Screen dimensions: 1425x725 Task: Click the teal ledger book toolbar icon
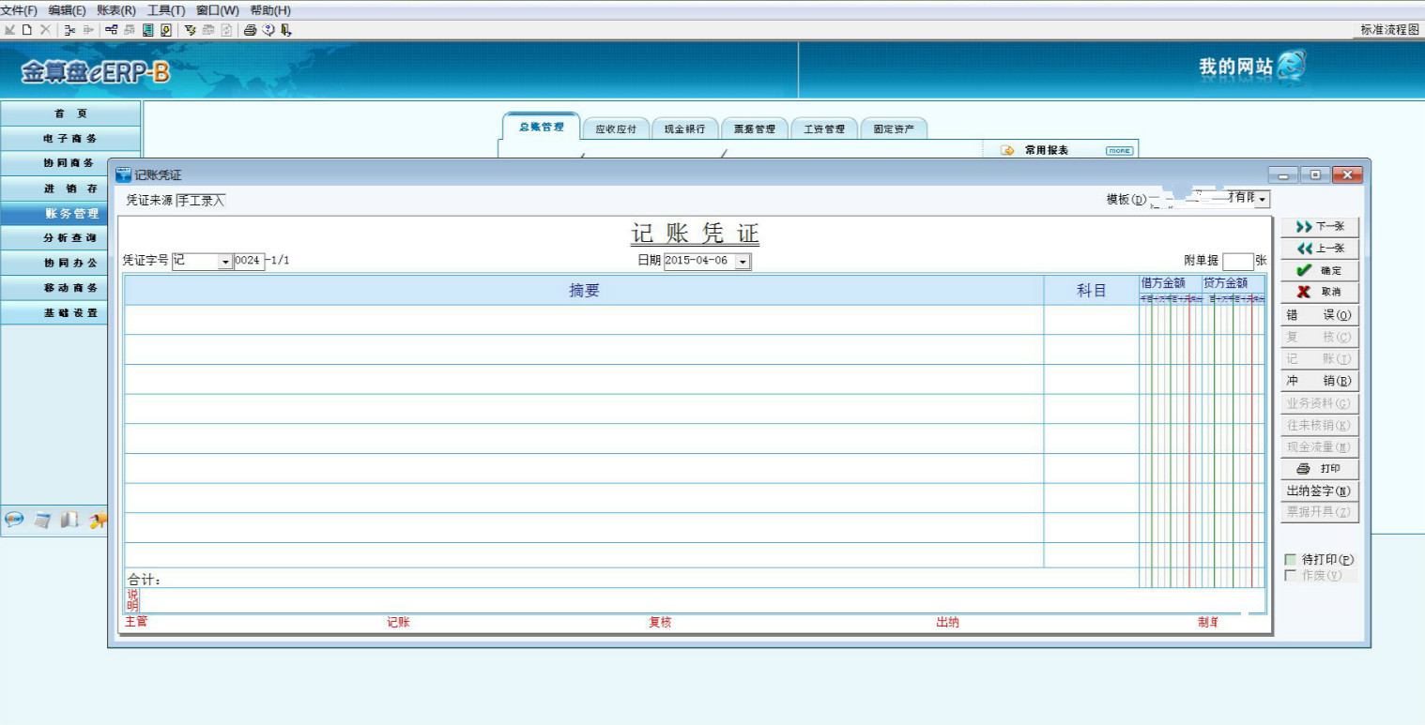148,29
